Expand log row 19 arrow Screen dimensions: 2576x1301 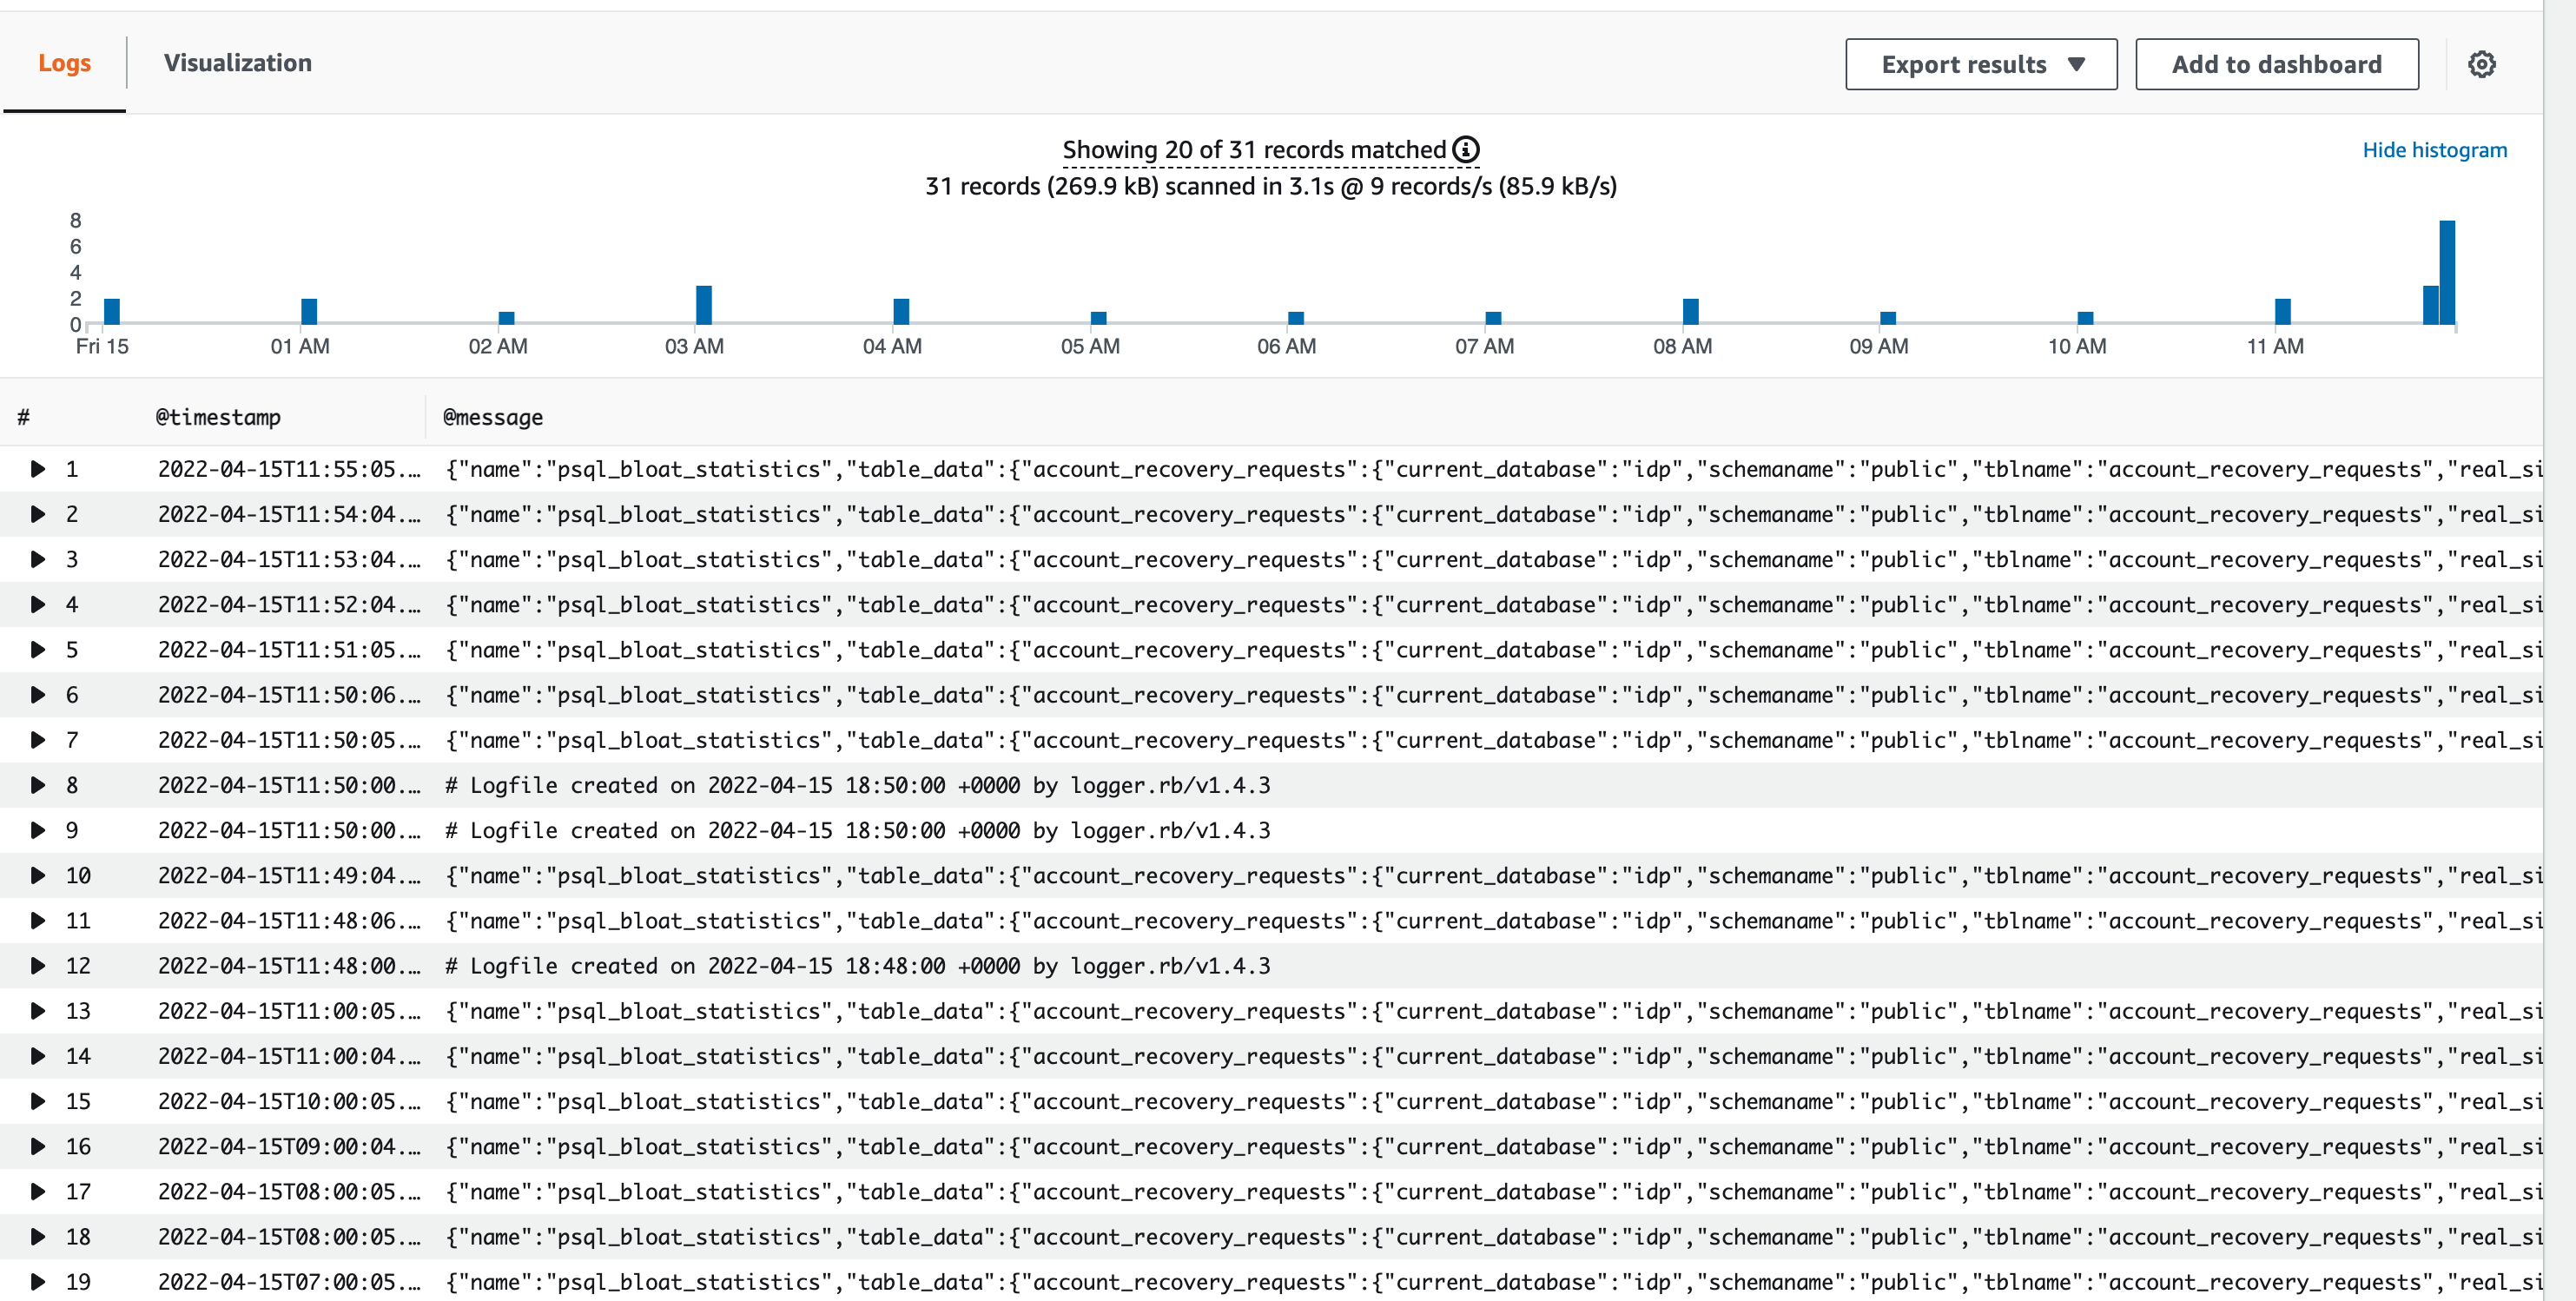tap(38, 1282)
